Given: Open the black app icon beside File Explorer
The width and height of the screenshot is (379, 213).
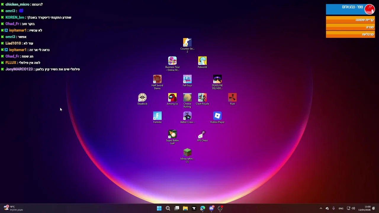Looking at the screenshot, I should [x=194, y=208].
